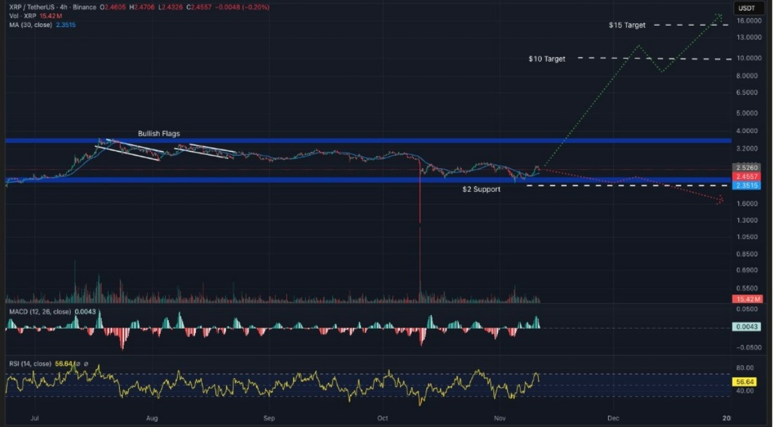This screenshot has height=427, width=773.
Task: Expand the RSI (14, close) legend options
Action: tap(31, 362)
